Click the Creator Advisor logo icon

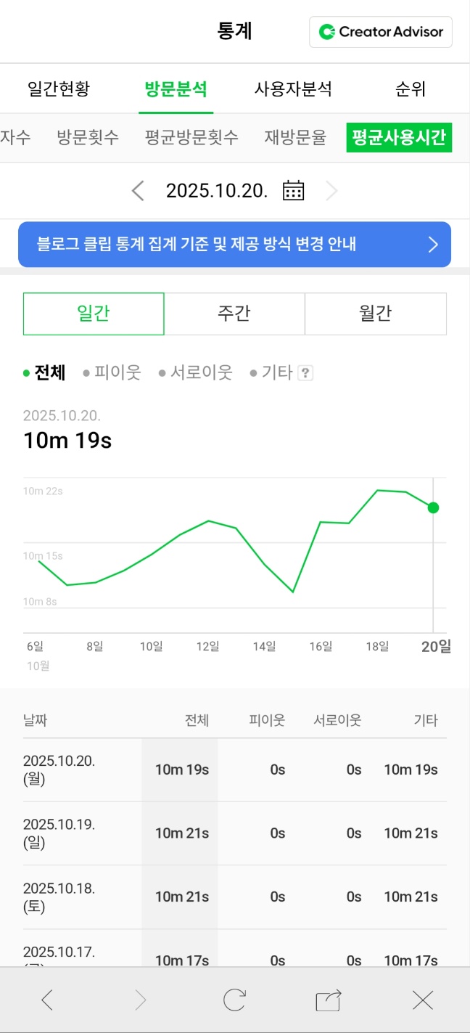328,32
